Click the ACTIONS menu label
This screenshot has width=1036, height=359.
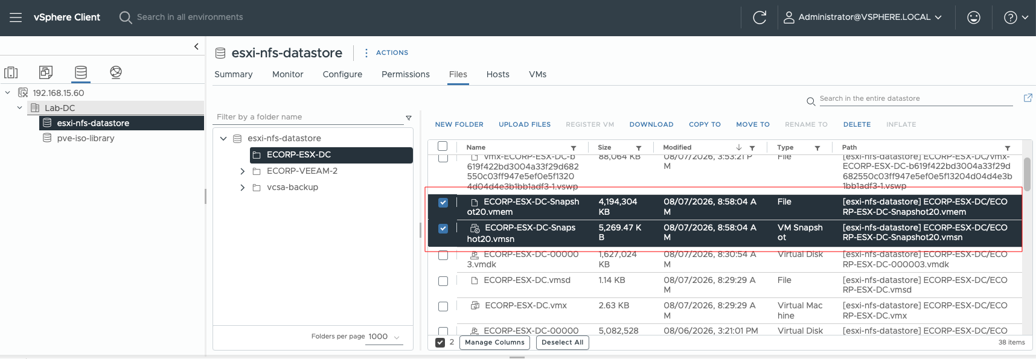(x=392, y=53)
